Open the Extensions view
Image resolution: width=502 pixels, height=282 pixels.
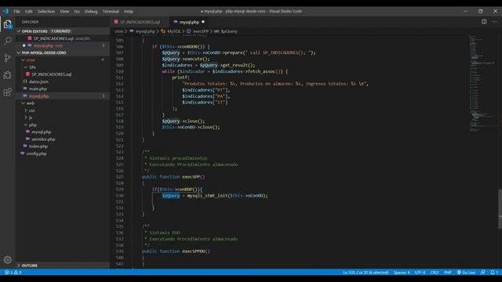pos(7,92)
